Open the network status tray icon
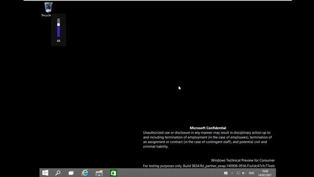 [238, 173]
